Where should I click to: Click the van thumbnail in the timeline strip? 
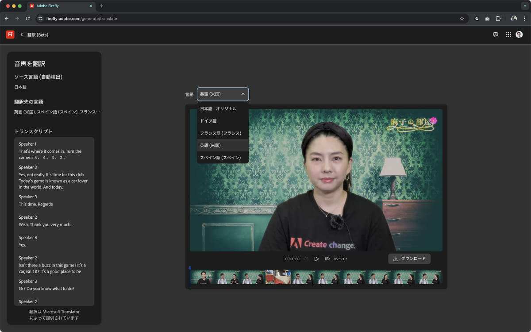tap(278, 277)
